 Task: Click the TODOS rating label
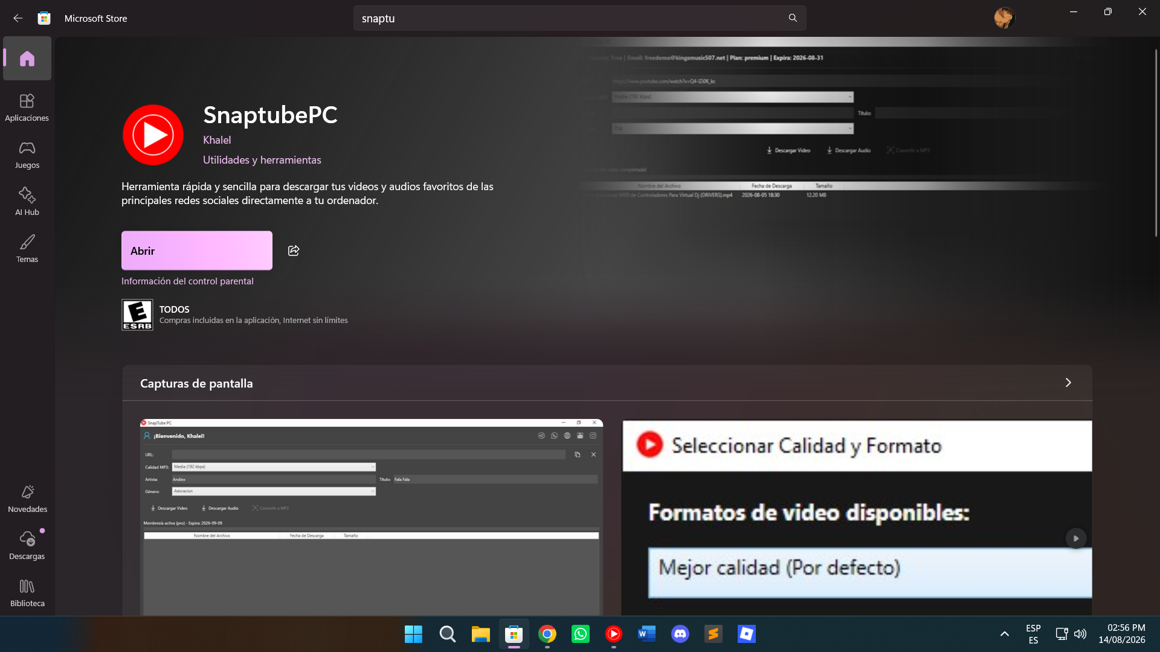click(175, 309)
